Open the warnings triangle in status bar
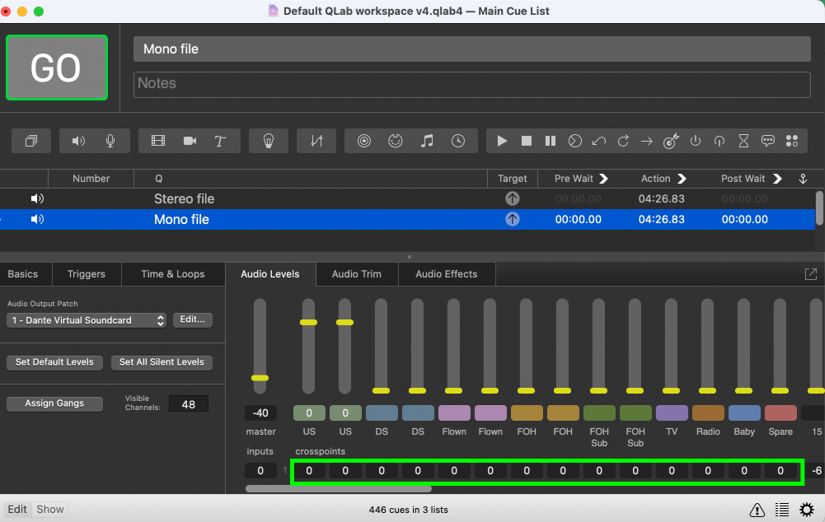This screenshot has height=522, width=825. (757, 510)
